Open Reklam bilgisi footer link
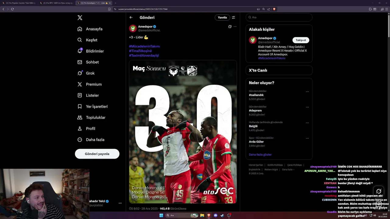 point(271,169)
